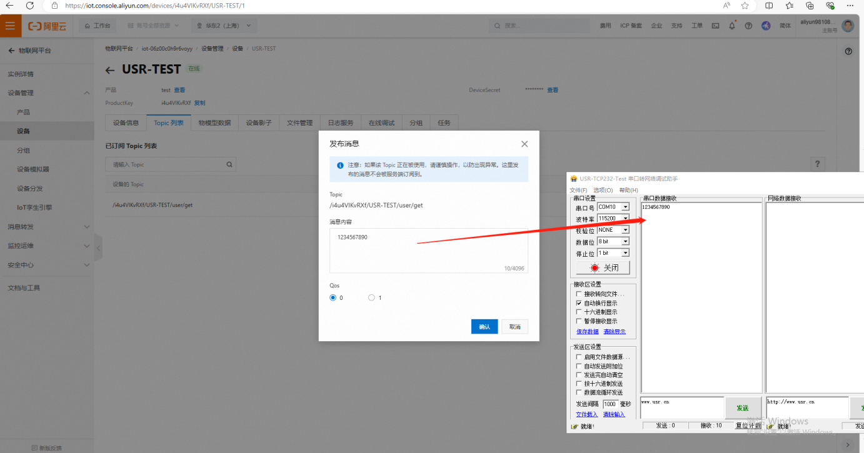This screenshot has width=864, height=453.
Task: Open the hamburger menu in Aliyun header
Action: tap(10, 26)
